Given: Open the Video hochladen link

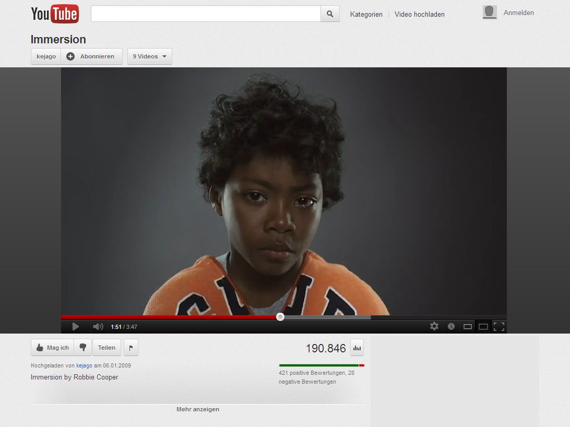Looking at the screenshot, I should coord(420,14).
